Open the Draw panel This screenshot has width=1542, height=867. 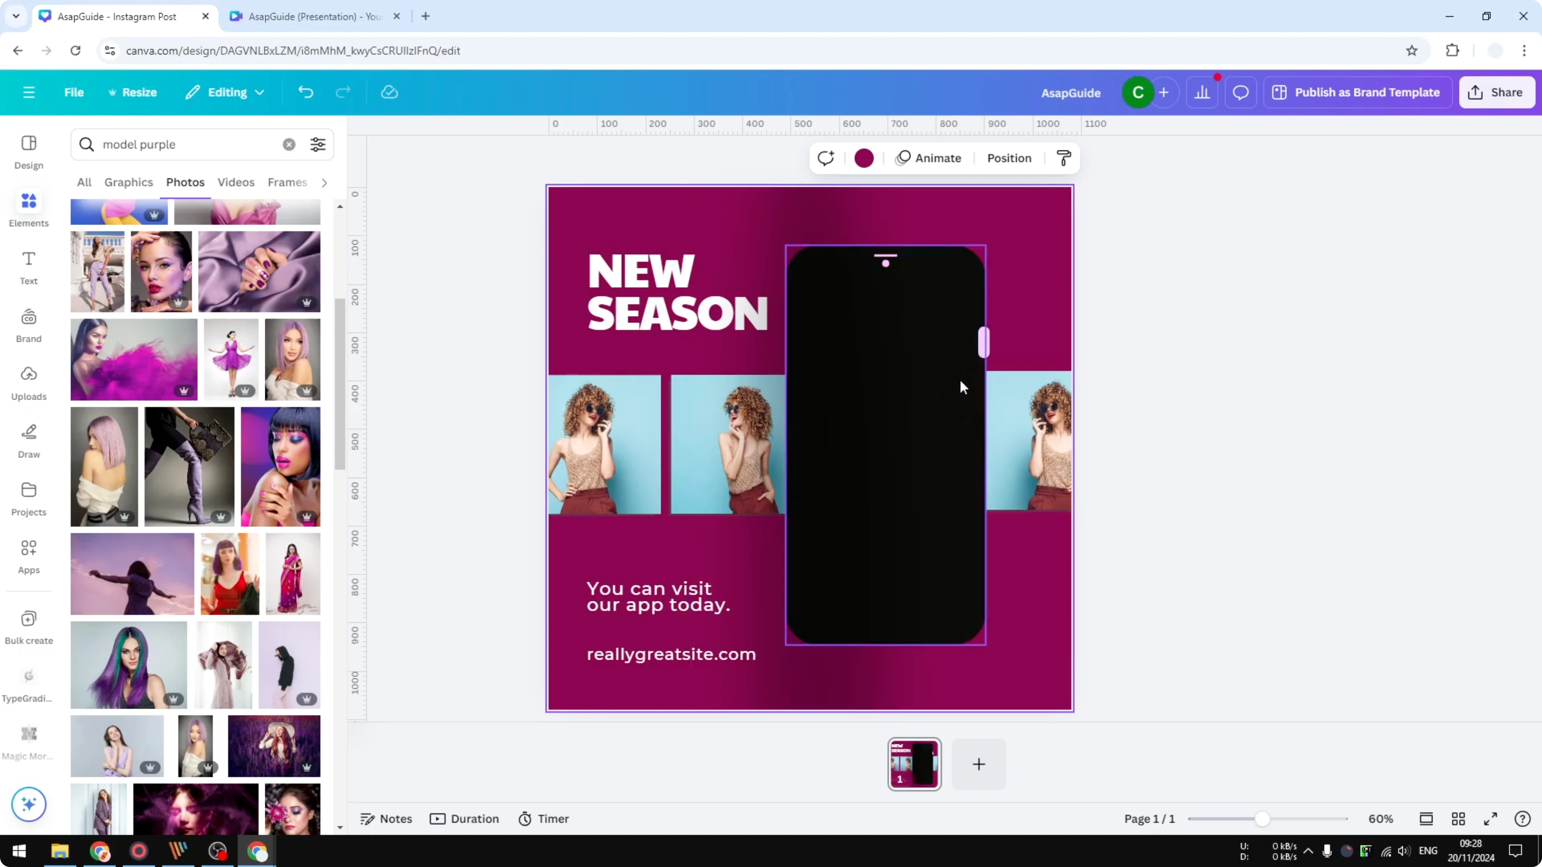tap(28, 440)
